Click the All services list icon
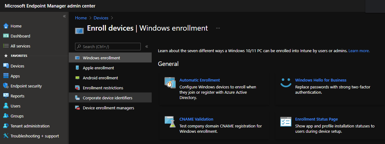 coord(6,46)
